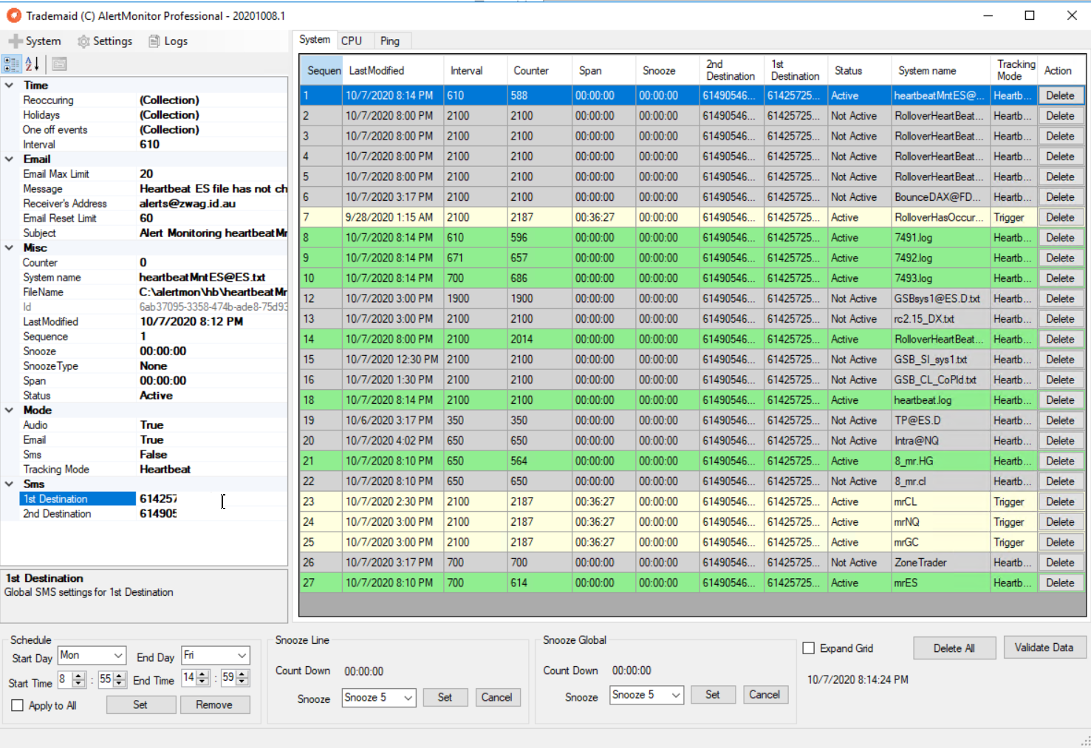
Task: Open Settings via the gear icon
Action: pos(84,41)
